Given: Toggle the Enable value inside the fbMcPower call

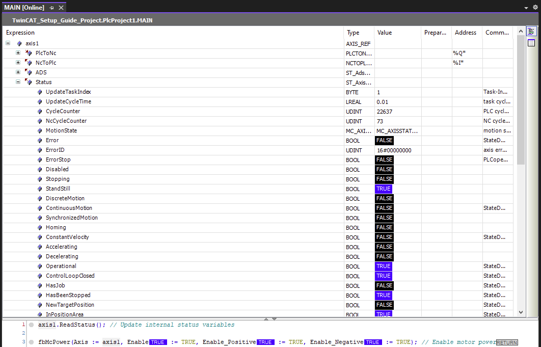Looking at the screenshot, I should click(x=157, y=342).
